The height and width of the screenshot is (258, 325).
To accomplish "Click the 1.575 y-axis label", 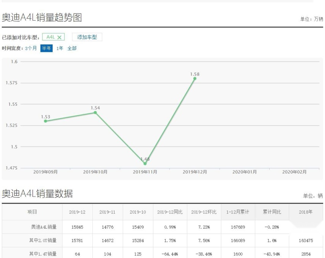I will 11,83.
